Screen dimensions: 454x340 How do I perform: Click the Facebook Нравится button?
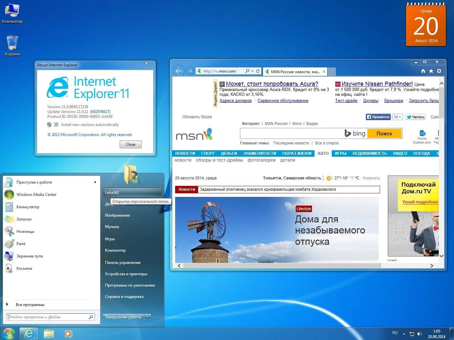(x=378, y=117)
